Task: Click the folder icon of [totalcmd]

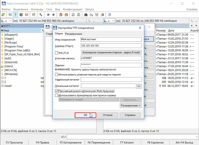Action: pos(2,62)
